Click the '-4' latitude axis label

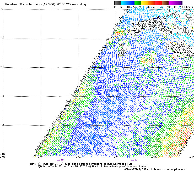[x=2, y=67]
